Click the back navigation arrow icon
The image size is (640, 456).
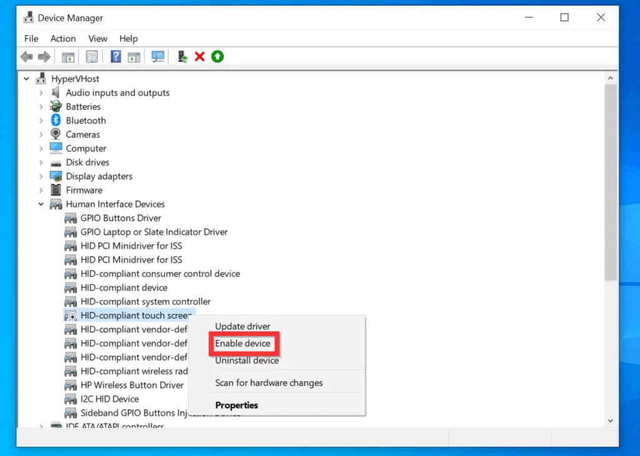click(x=25, y=56)
